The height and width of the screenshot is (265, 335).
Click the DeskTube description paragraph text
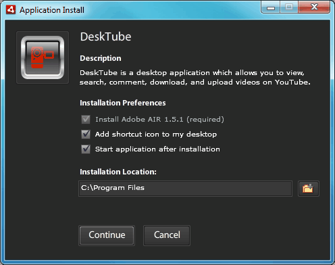pyautogui.click(x=195, y=78)
